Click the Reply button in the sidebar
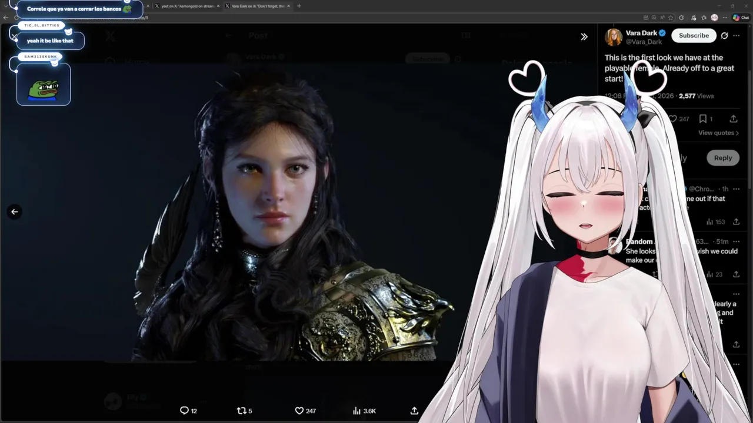Viewport: 753px width, 423px height. click(723, 157)
